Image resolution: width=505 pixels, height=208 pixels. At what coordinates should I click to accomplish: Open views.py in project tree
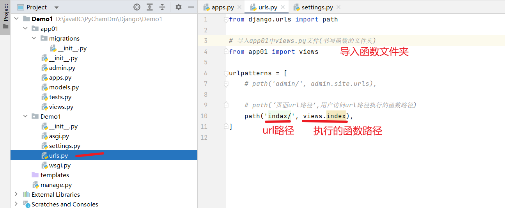61,107
